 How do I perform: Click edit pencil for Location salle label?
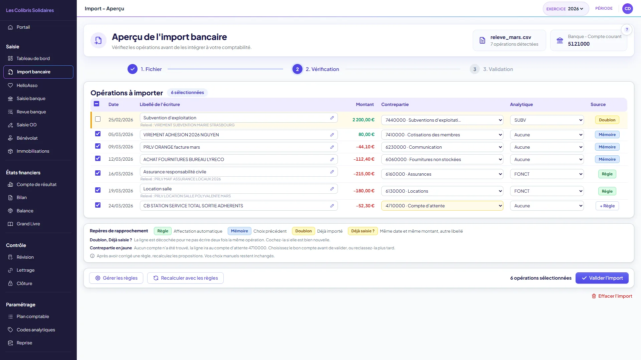point(332,189)
